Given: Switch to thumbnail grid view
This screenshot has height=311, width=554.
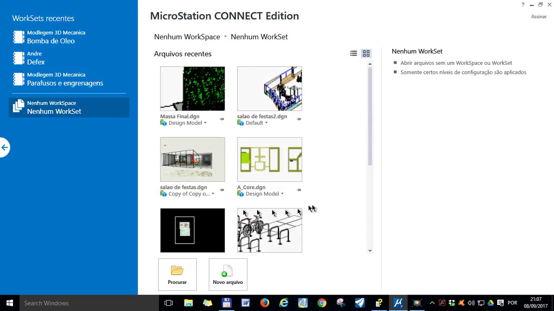Looking at the screenshot, I should click(x=366, y=54).
